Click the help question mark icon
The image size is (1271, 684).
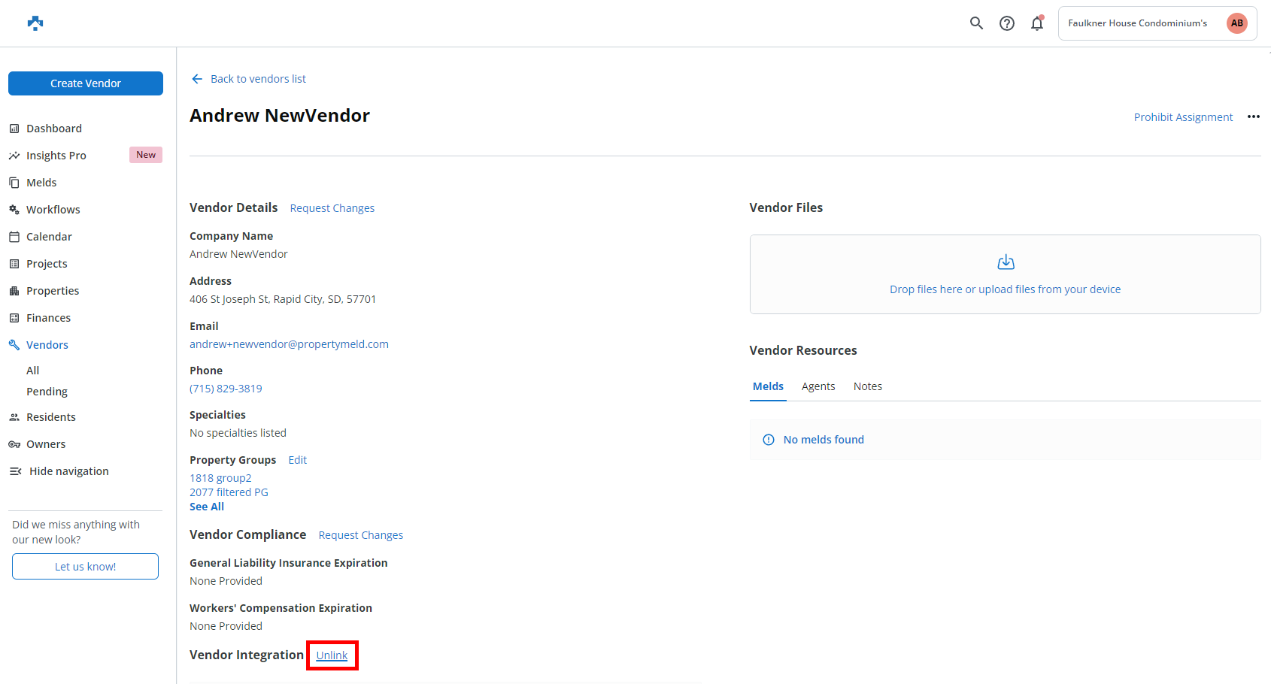pyautogui.click(x=1006, y=23)
